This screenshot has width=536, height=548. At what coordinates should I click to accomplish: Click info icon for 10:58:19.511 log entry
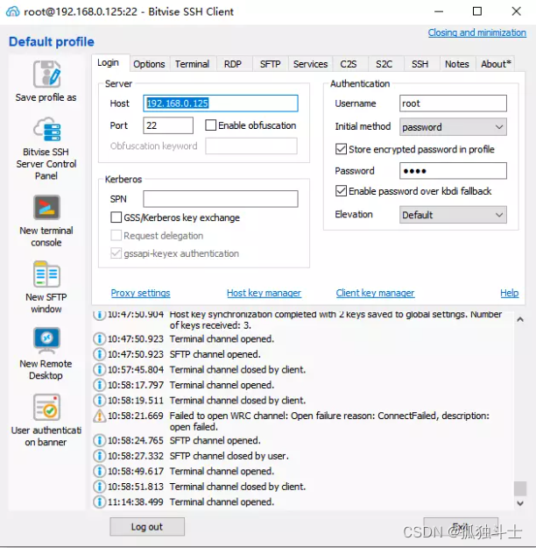point(100,400)
